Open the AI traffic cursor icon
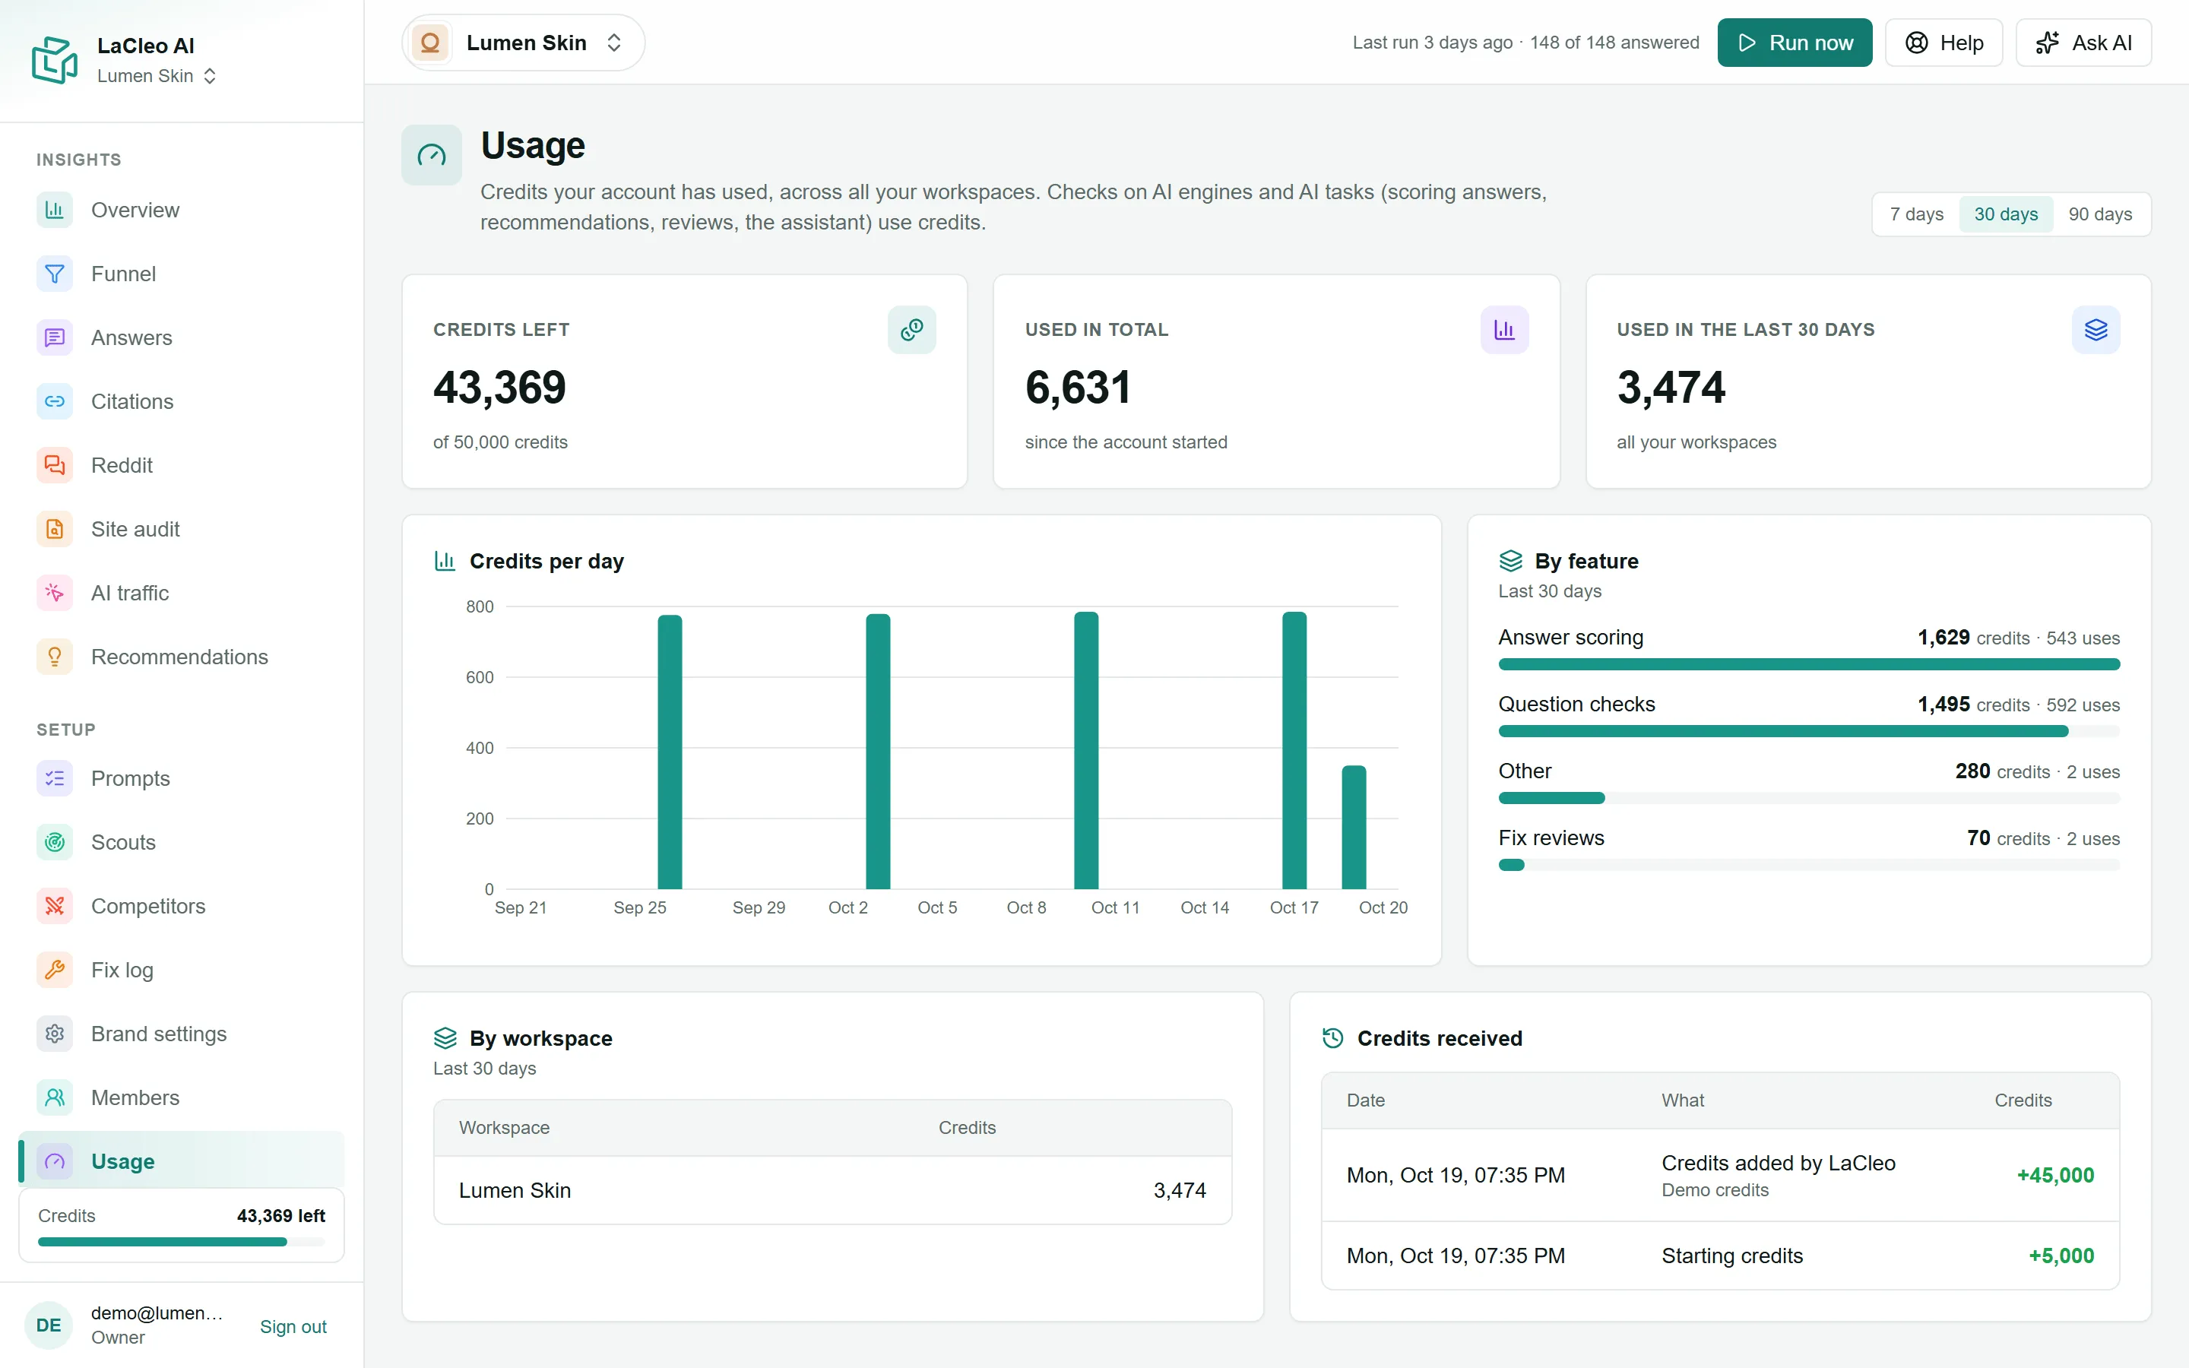Image resolution: width=2189 pixels, height=1368 pixels. coord(54,593)
